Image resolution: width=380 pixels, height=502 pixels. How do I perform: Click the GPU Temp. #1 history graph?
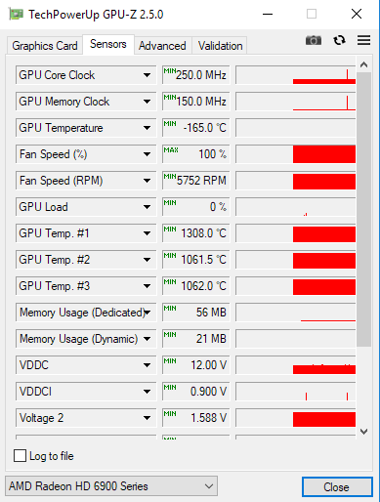coord(296,233)
